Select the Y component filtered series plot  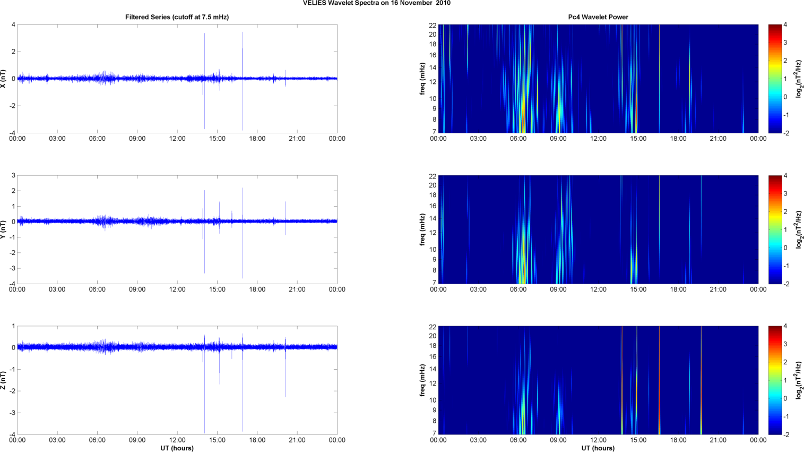pos(177,229)
